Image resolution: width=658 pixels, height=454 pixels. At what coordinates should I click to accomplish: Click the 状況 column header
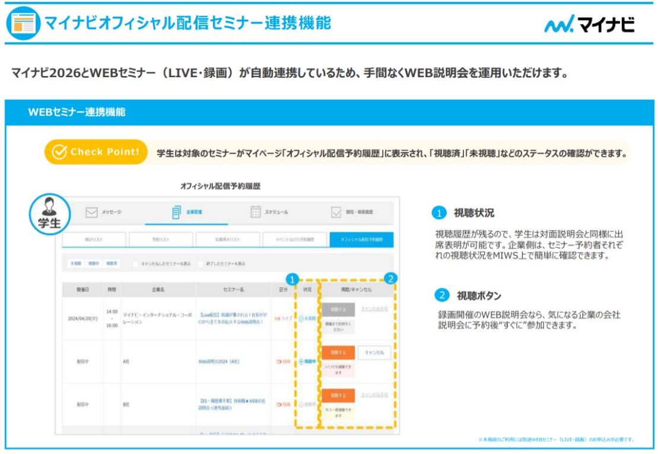point(307,290)
